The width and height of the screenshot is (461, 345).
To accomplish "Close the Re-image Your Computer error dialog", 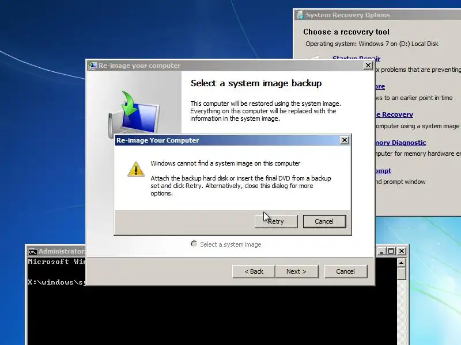I will [x=344, y=140].
